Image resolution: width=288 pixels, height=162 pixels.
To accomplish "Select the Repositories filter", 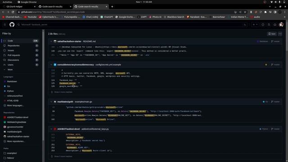I will [x=20, y=45].
